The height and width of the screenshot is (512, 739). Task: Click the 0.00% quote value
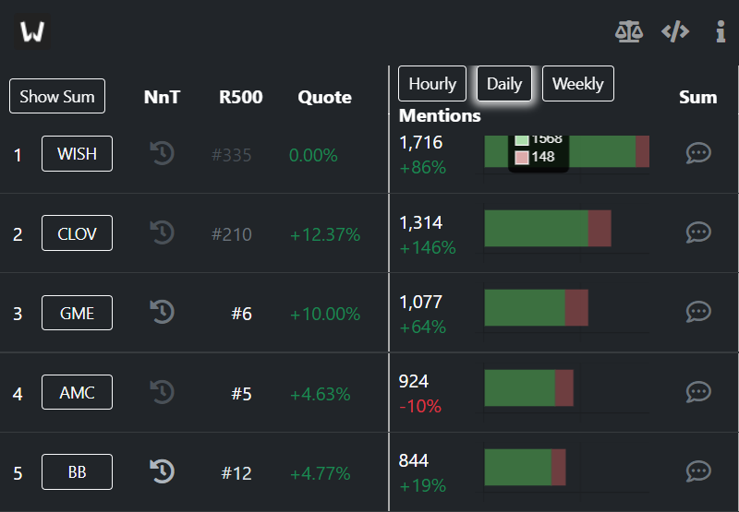(313, 155)
